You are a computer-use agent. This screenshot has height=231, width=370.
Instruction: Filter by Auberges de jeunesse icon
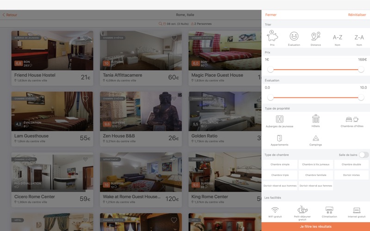279,119
